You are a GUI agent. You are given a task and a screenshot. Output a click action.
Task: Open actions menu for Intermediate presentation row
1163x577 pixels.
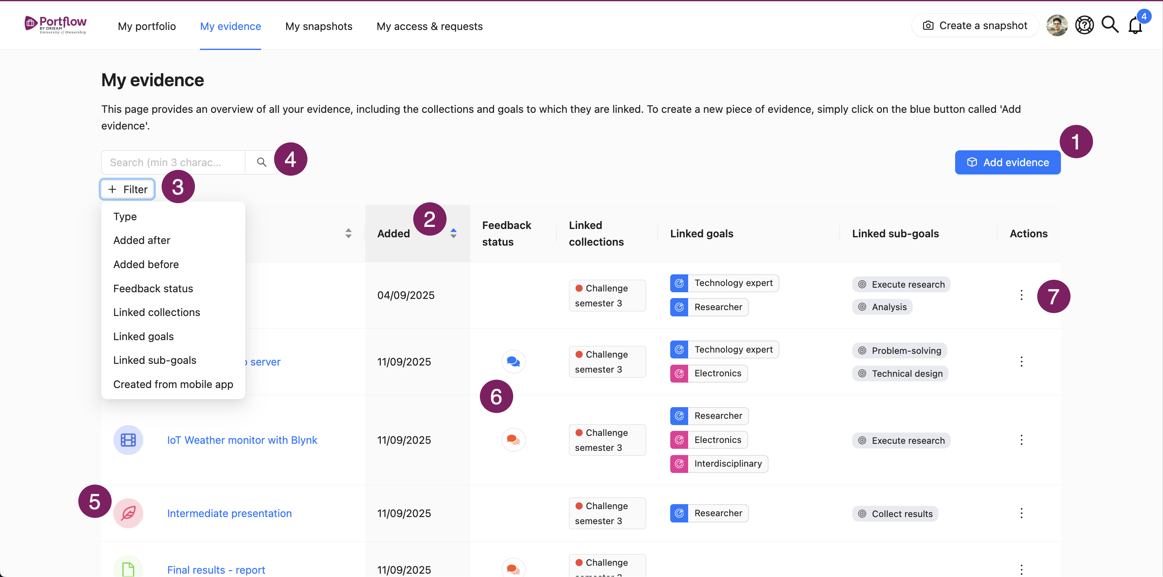[x=1021, y=513]
